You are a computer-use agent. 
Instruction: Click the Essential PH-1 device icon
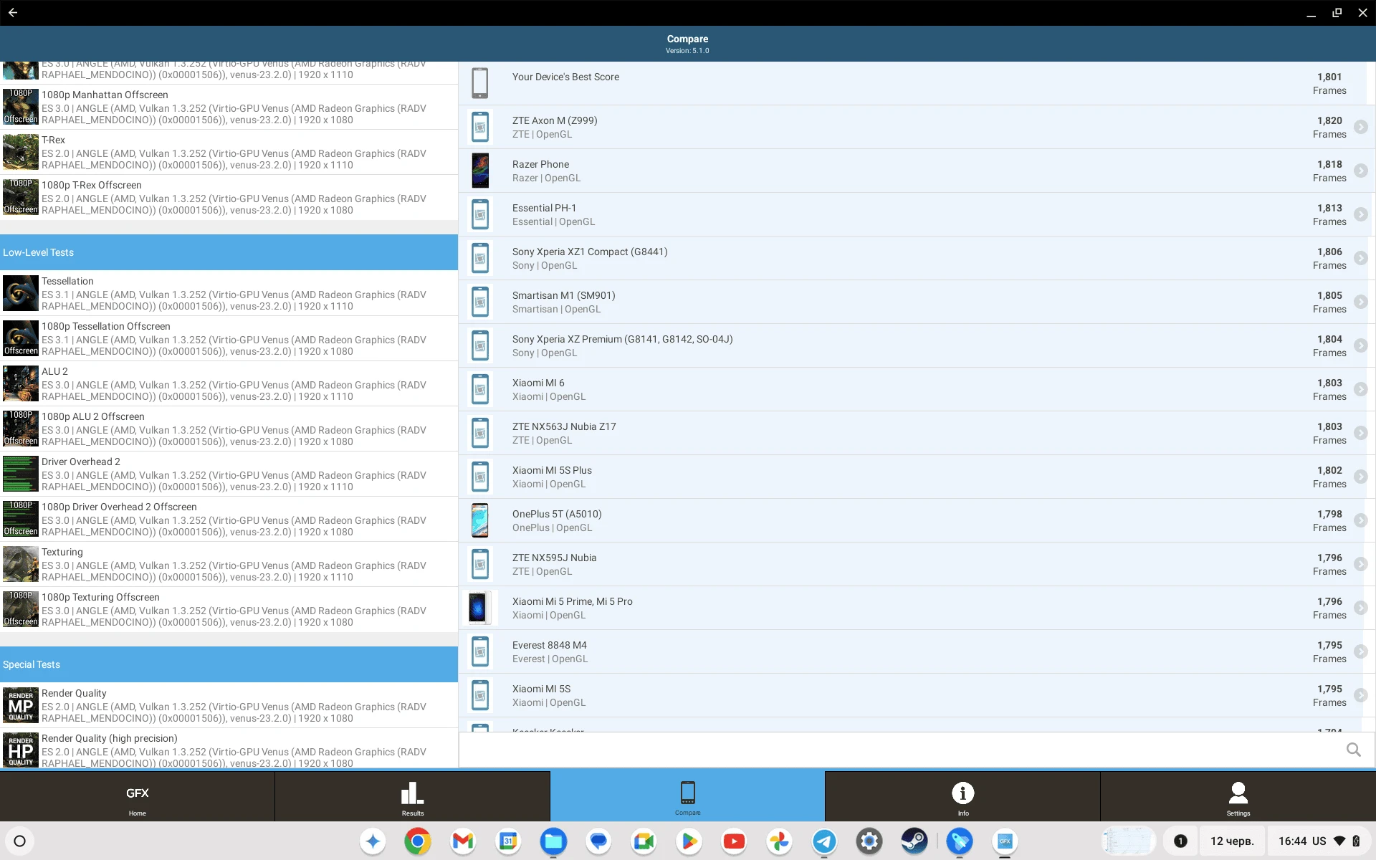[480, 214]
